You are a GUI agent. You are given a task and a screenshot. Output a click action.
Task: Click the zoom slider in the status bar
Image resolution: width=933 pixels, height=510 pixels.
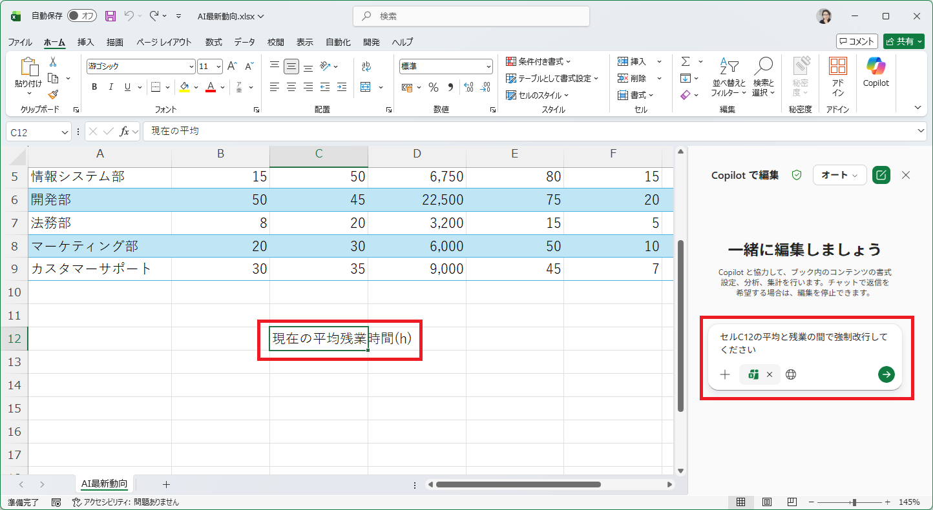[854, 502]
